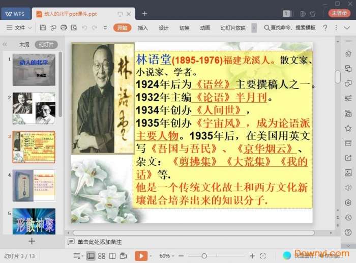Click the 《语丝》 link on slide
Screen dimensions: 356x263
tap(213, 84)
